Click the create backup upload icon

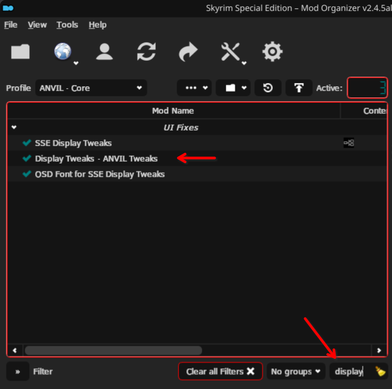(299, 88)
